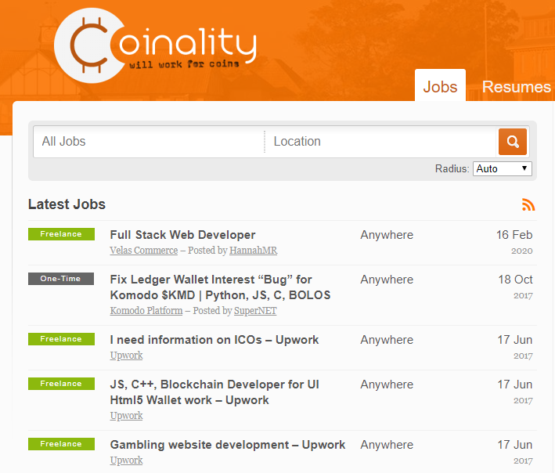Screen dimensions: 555x473
Task: Click the One-Time job type badge
Action: coord(61,279)
